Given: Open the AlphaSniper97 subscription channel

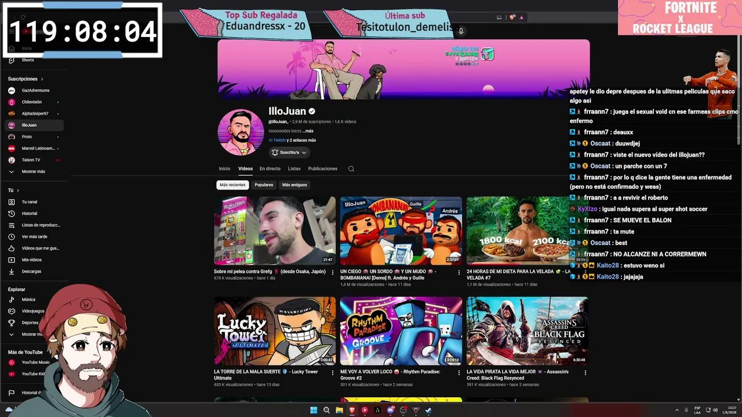Looking at the screenshot, I should (35, 114).
